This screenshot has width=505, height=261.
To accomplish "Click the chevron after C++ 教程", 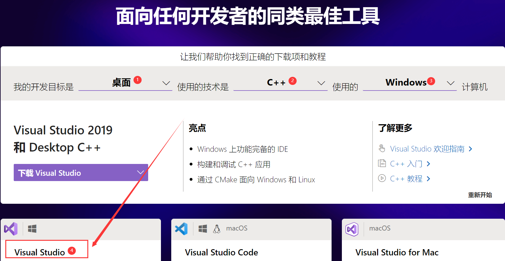I will tap(428, 179).
